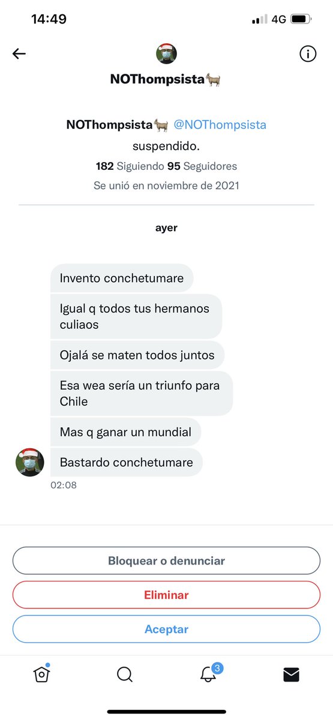Select the "Ojalá se maten todos juntos" bubble
The height and width of the screenshot is (720, 333).
(x=137, y=355)
